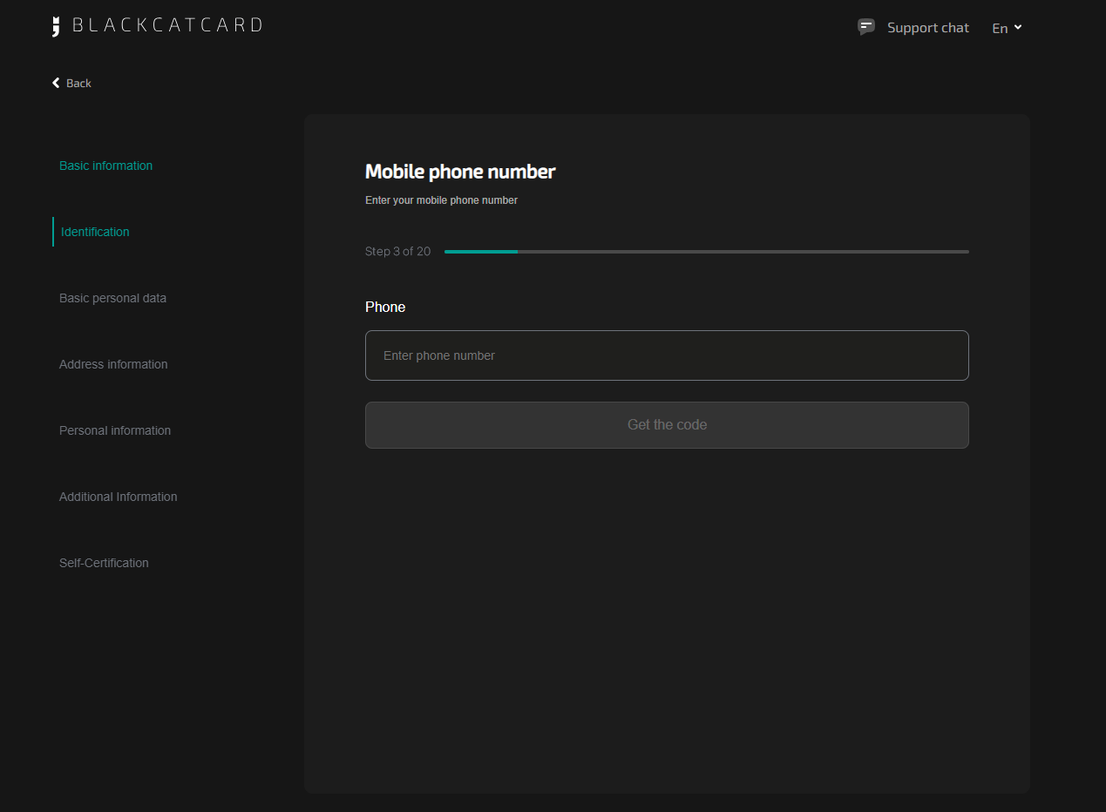Click the Back arrow link

(x=71, y=83)
